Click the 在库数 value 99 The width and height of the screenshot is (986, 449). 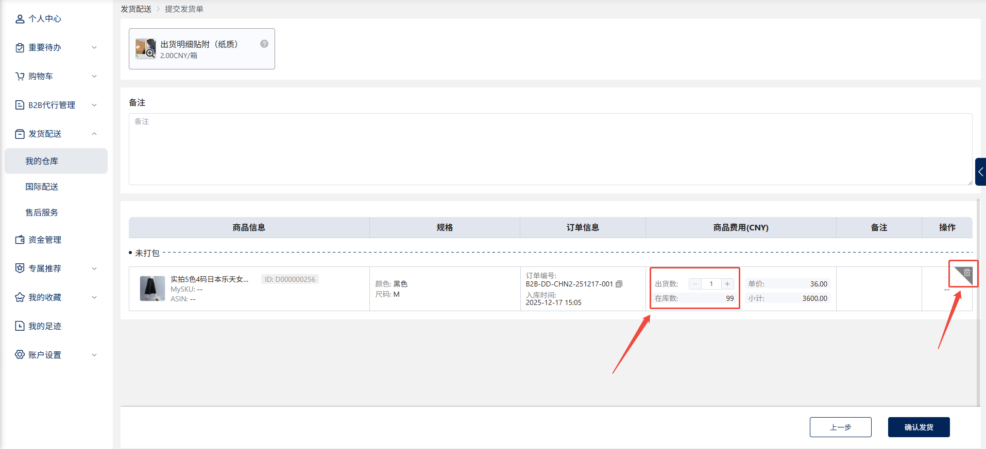tap(730, 298)
